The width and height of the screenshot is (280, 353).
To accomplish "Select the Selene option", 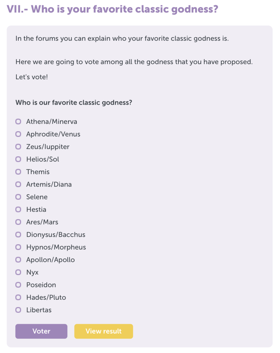I will pyautogui.click(x=18, y=197).
